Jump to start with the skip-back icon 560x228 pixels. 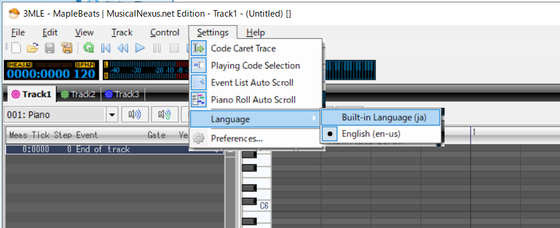[106, 48]
